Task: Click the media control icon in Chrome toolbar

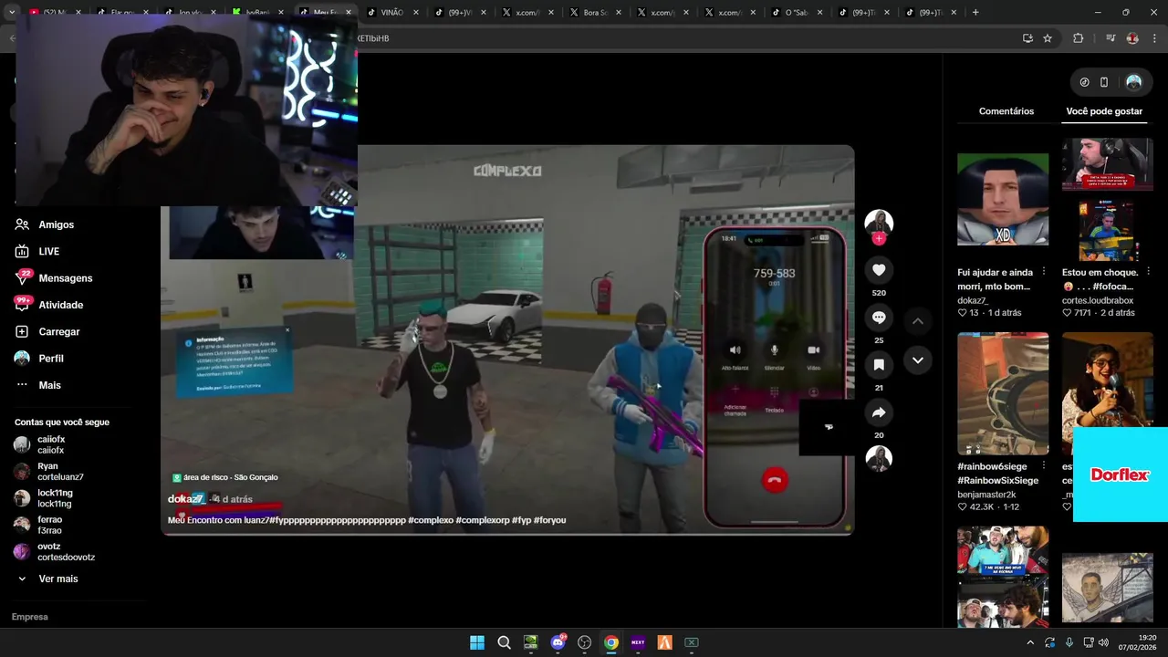Action: 1111,38
